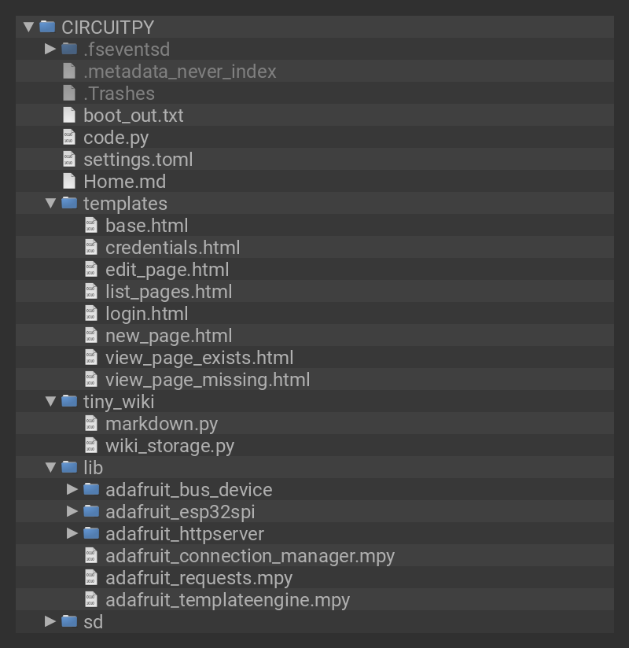629x648 pixels.
Task: Click the settings.toml file icon
Action: [69, 160]
